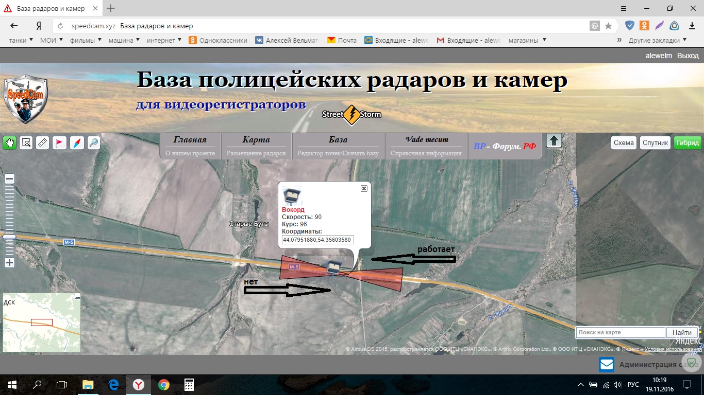The width and height of the screenshot is (704, 395).
Task: Switch map to Схема view
Action: point(624,142)
